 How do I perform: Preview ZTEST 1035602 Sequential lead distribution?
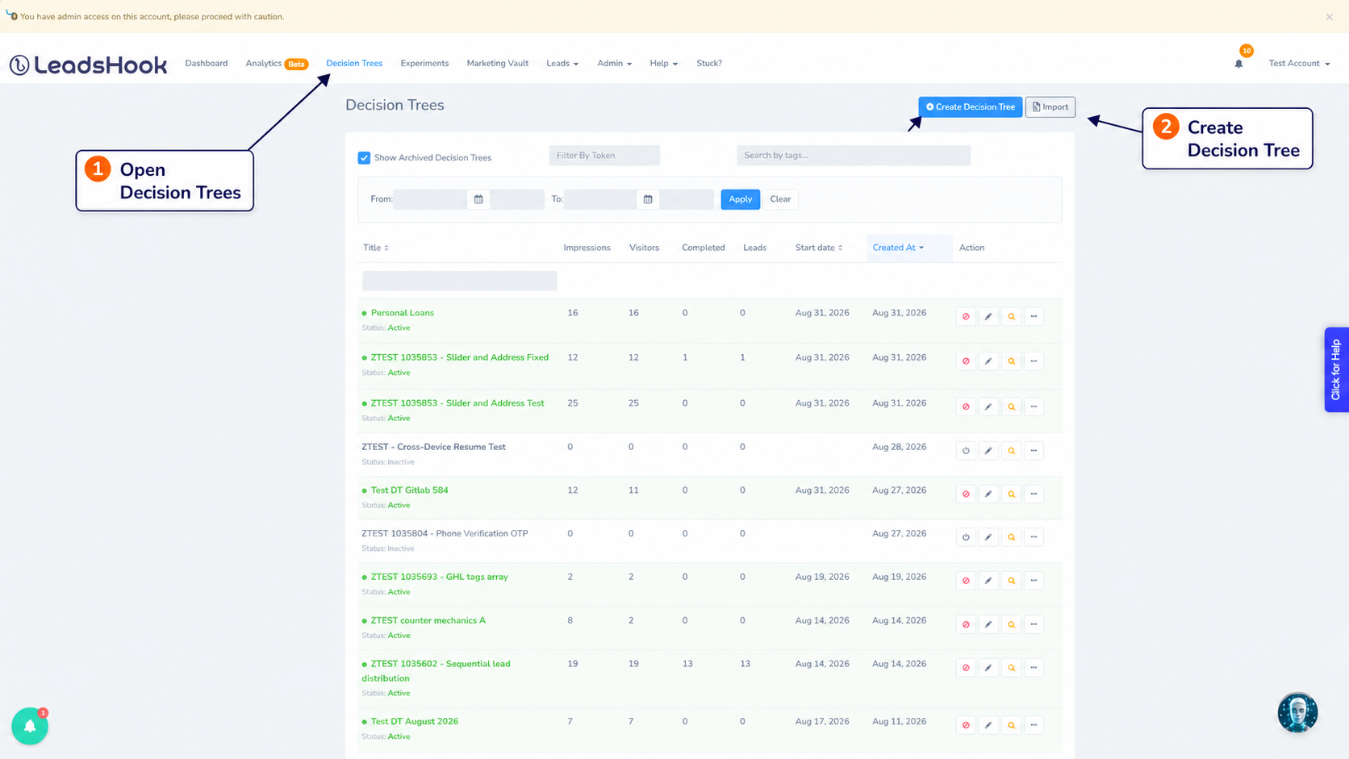(x=1011, y=668)
